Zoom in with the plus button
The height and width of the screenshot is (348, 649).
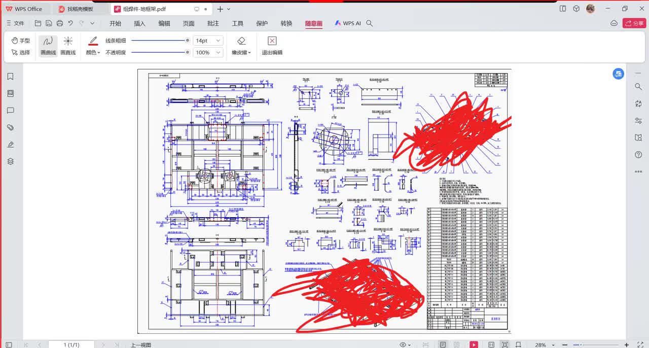[x=627, y=345]
